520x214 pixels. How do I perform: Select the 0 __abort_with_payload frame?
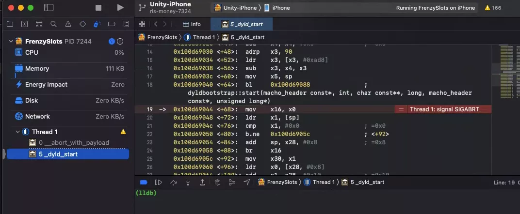[69, 143]
